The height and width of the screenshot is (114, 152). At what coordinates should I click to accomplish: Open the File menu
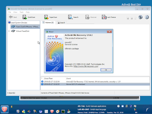(x=10, y=12)
